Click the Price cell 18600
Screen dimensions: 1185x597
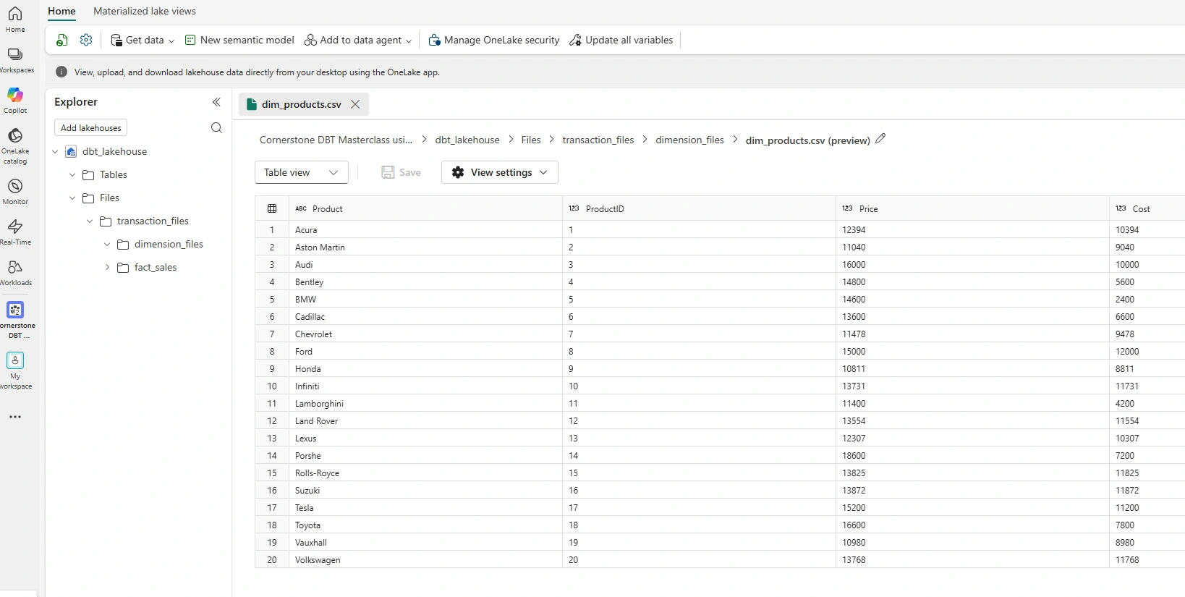972,455
